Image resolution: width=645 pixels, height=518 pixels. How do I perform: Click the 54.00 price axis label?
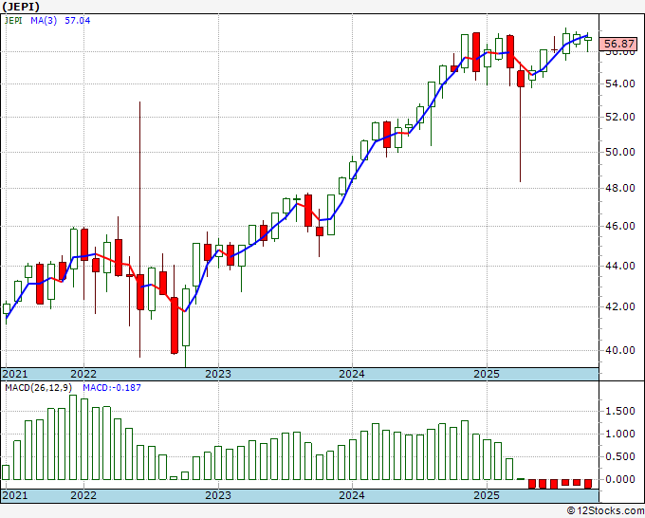620,83
